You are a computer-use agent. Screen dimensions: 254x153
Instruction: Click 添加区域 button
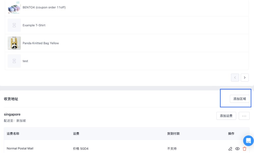(240, 99)
